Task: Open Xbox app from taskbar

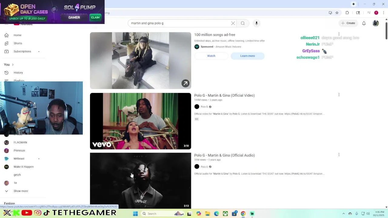Action: click(225, 214)
